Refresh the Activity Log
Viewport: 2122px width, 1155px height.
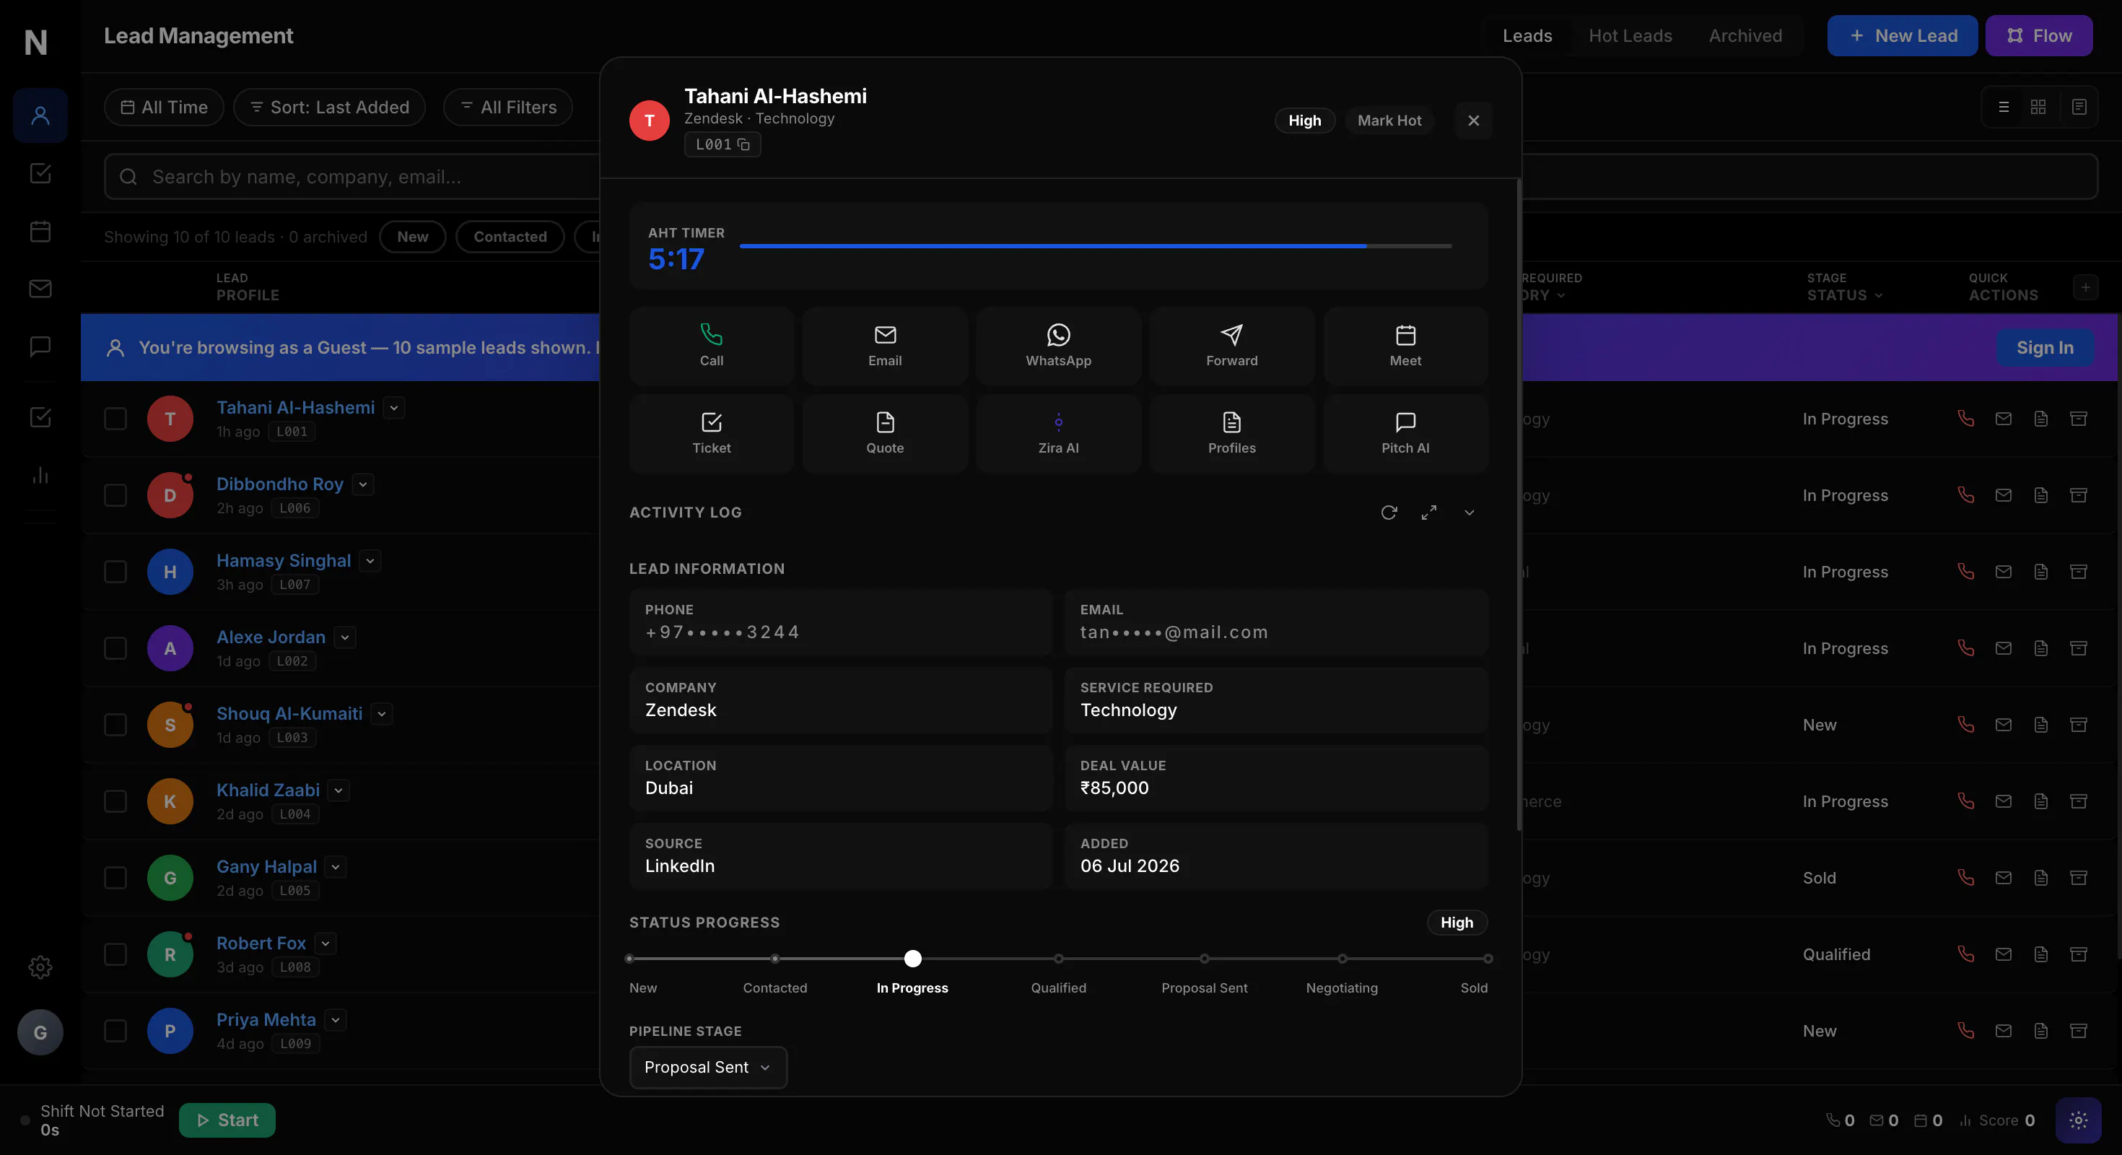1389,513
